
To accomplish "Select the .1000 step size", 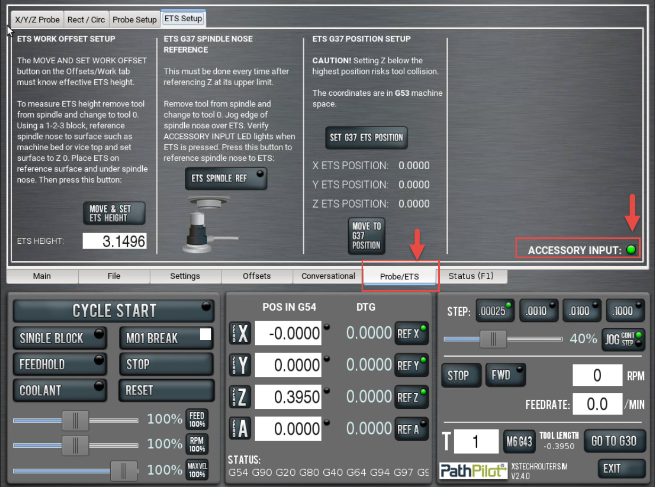I will tap(625, 311).
